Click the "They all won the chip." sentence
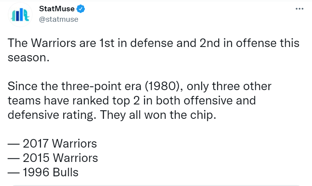Screen dimensions: 312x186 point(158,115)
